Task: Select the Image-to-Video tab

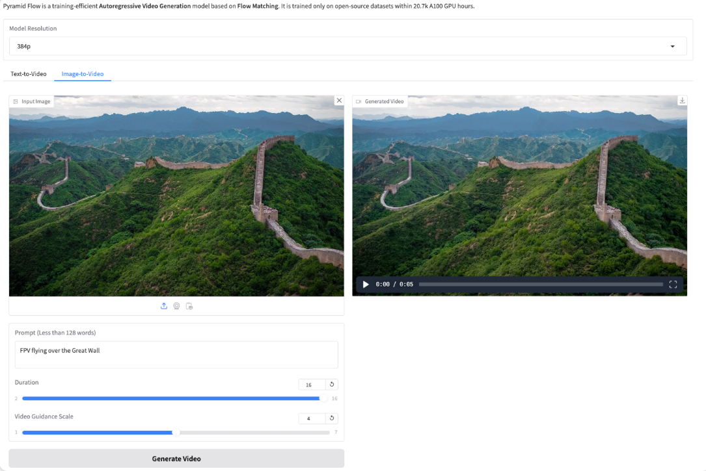Action: 83,73
